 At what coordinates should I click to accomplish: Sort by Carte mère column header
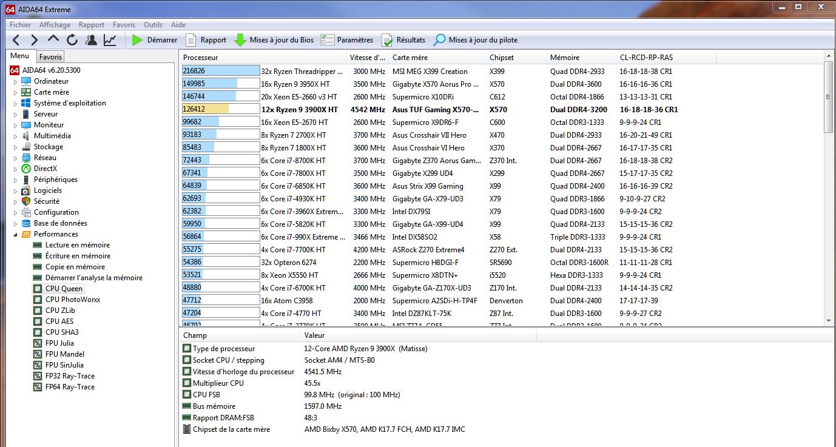437,58
